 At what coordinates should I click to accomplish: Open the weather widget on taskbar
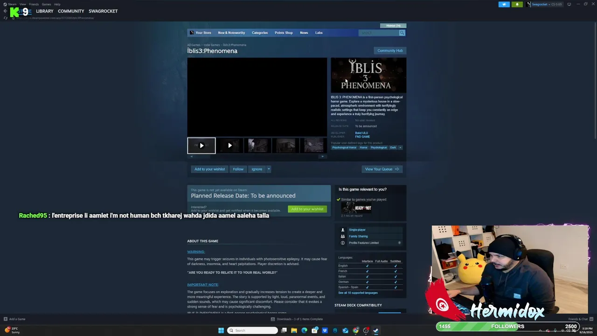[12, 330]
